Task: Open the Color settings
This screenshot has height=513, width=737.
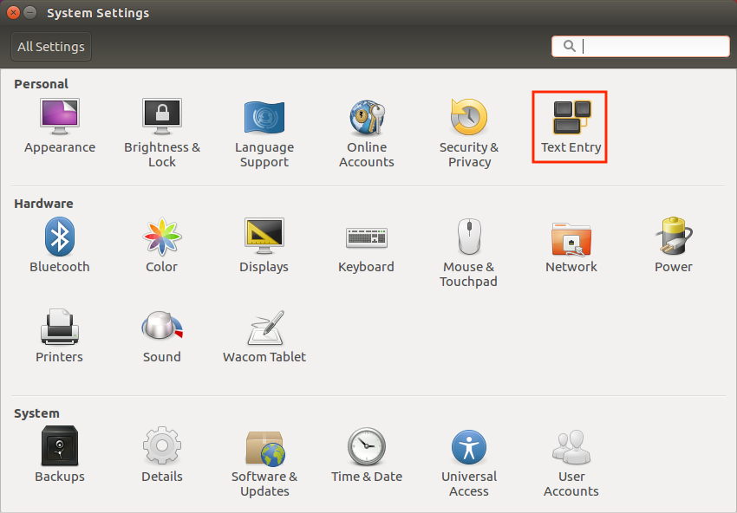Action: 162,244
